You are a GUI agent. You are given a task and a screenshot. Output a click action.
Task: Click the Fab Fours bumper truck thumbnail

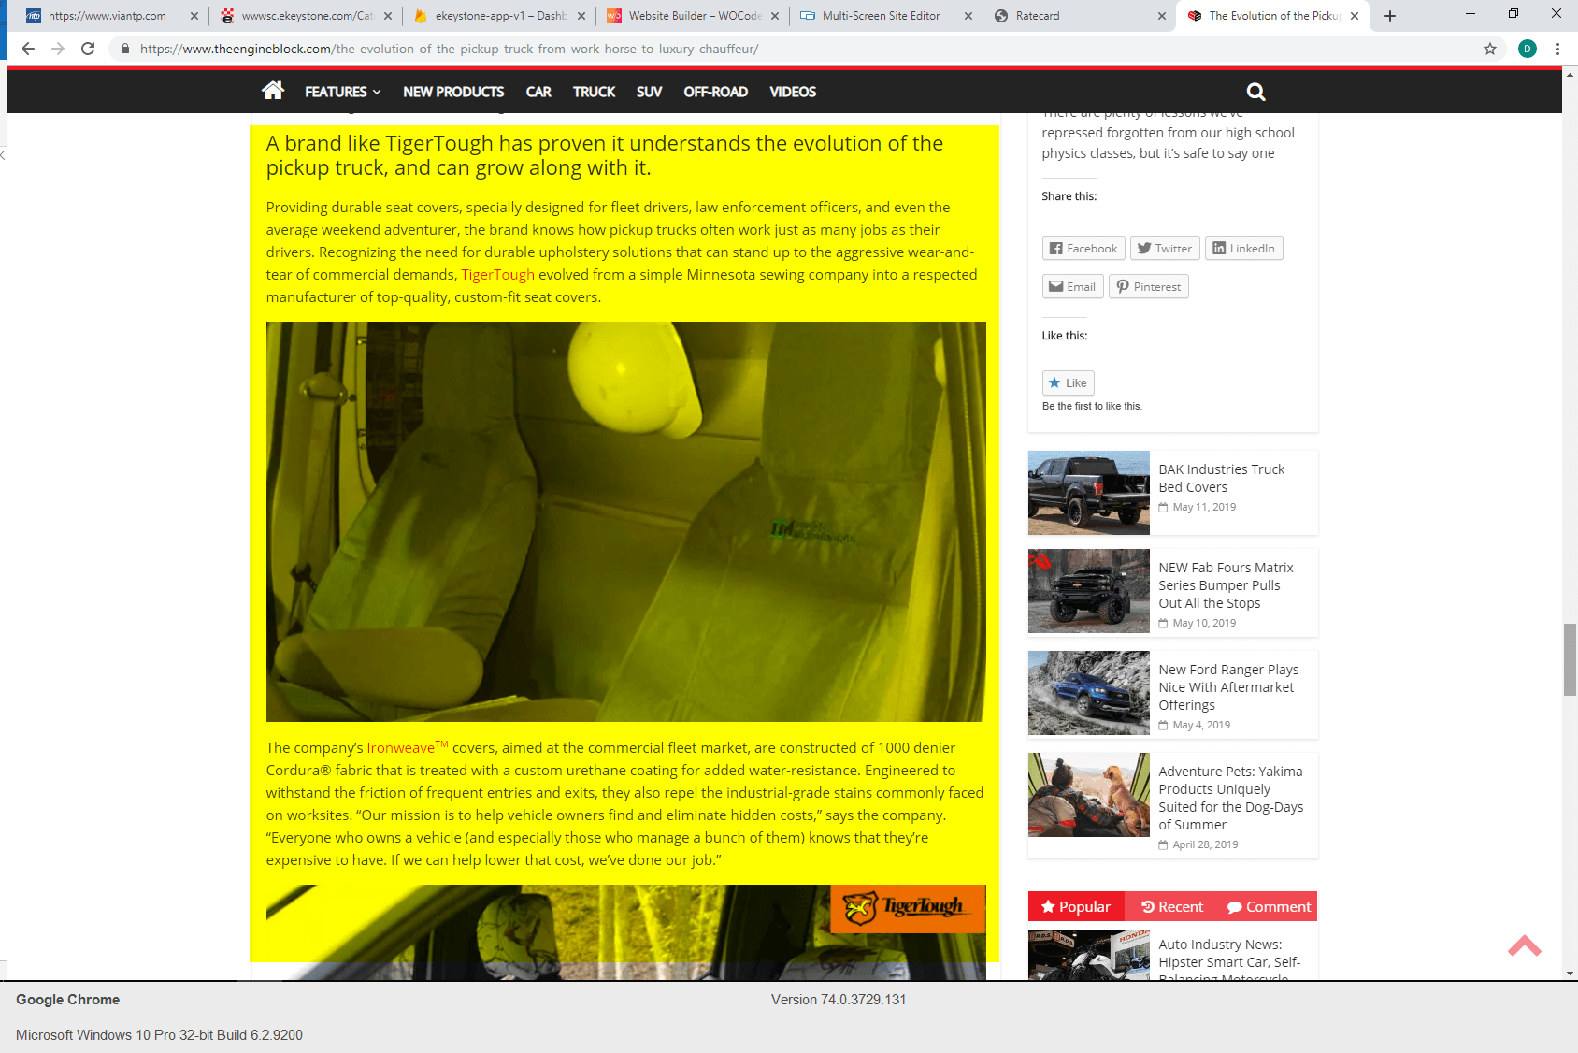pos(1088,591)
